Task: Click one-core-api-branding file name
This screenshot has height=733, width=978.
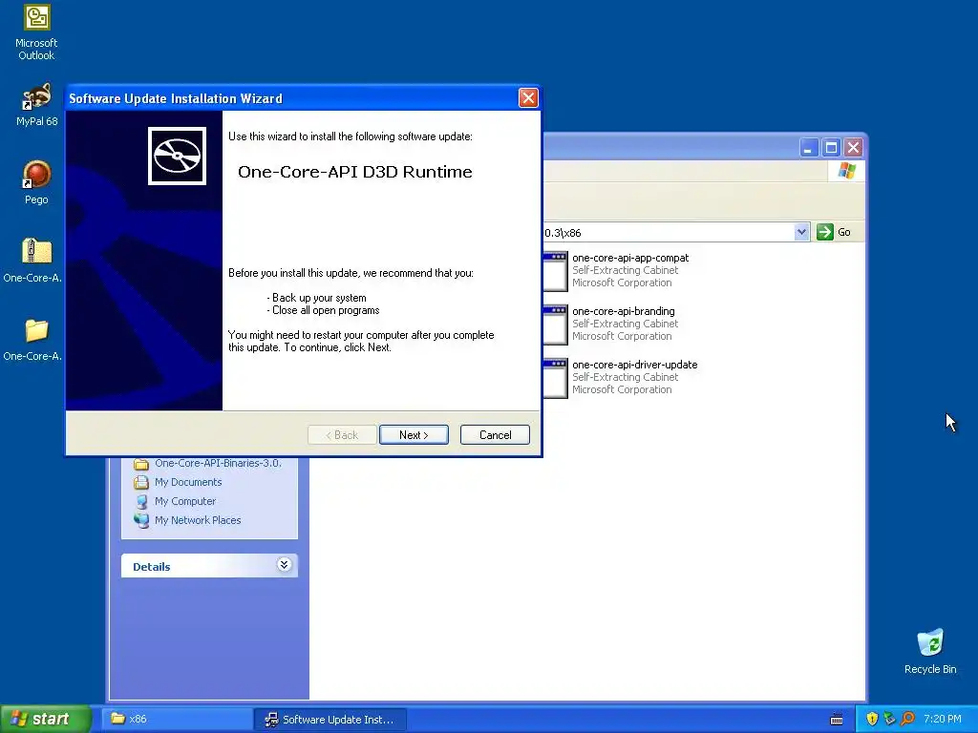Action: 623,311
